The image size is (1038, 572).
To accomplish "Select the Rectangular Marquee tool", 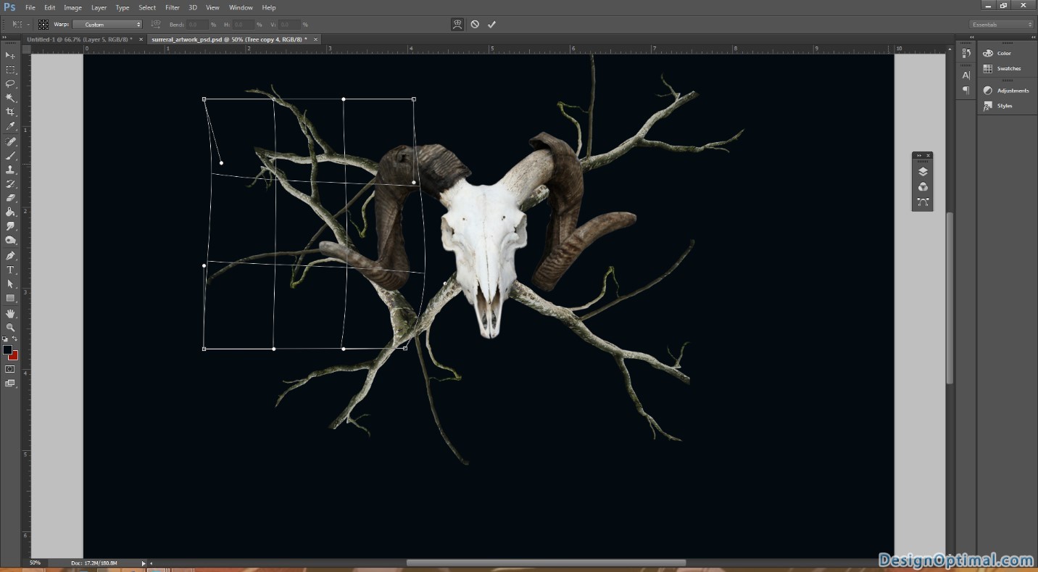I will (x=10, y=70).
